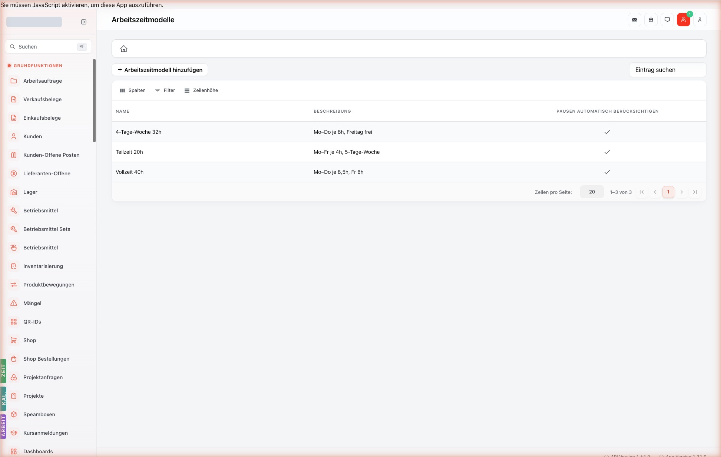Toggle pause checkmark for Teilzeit 20h

click(607, 152)
